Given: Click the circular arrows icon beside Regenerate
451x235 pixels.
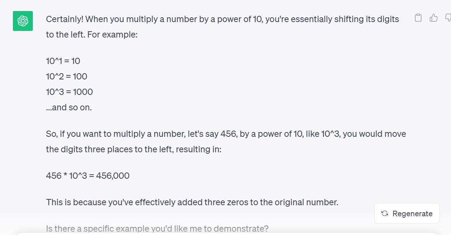Looking at the screenshot, I should coord(385,214).
